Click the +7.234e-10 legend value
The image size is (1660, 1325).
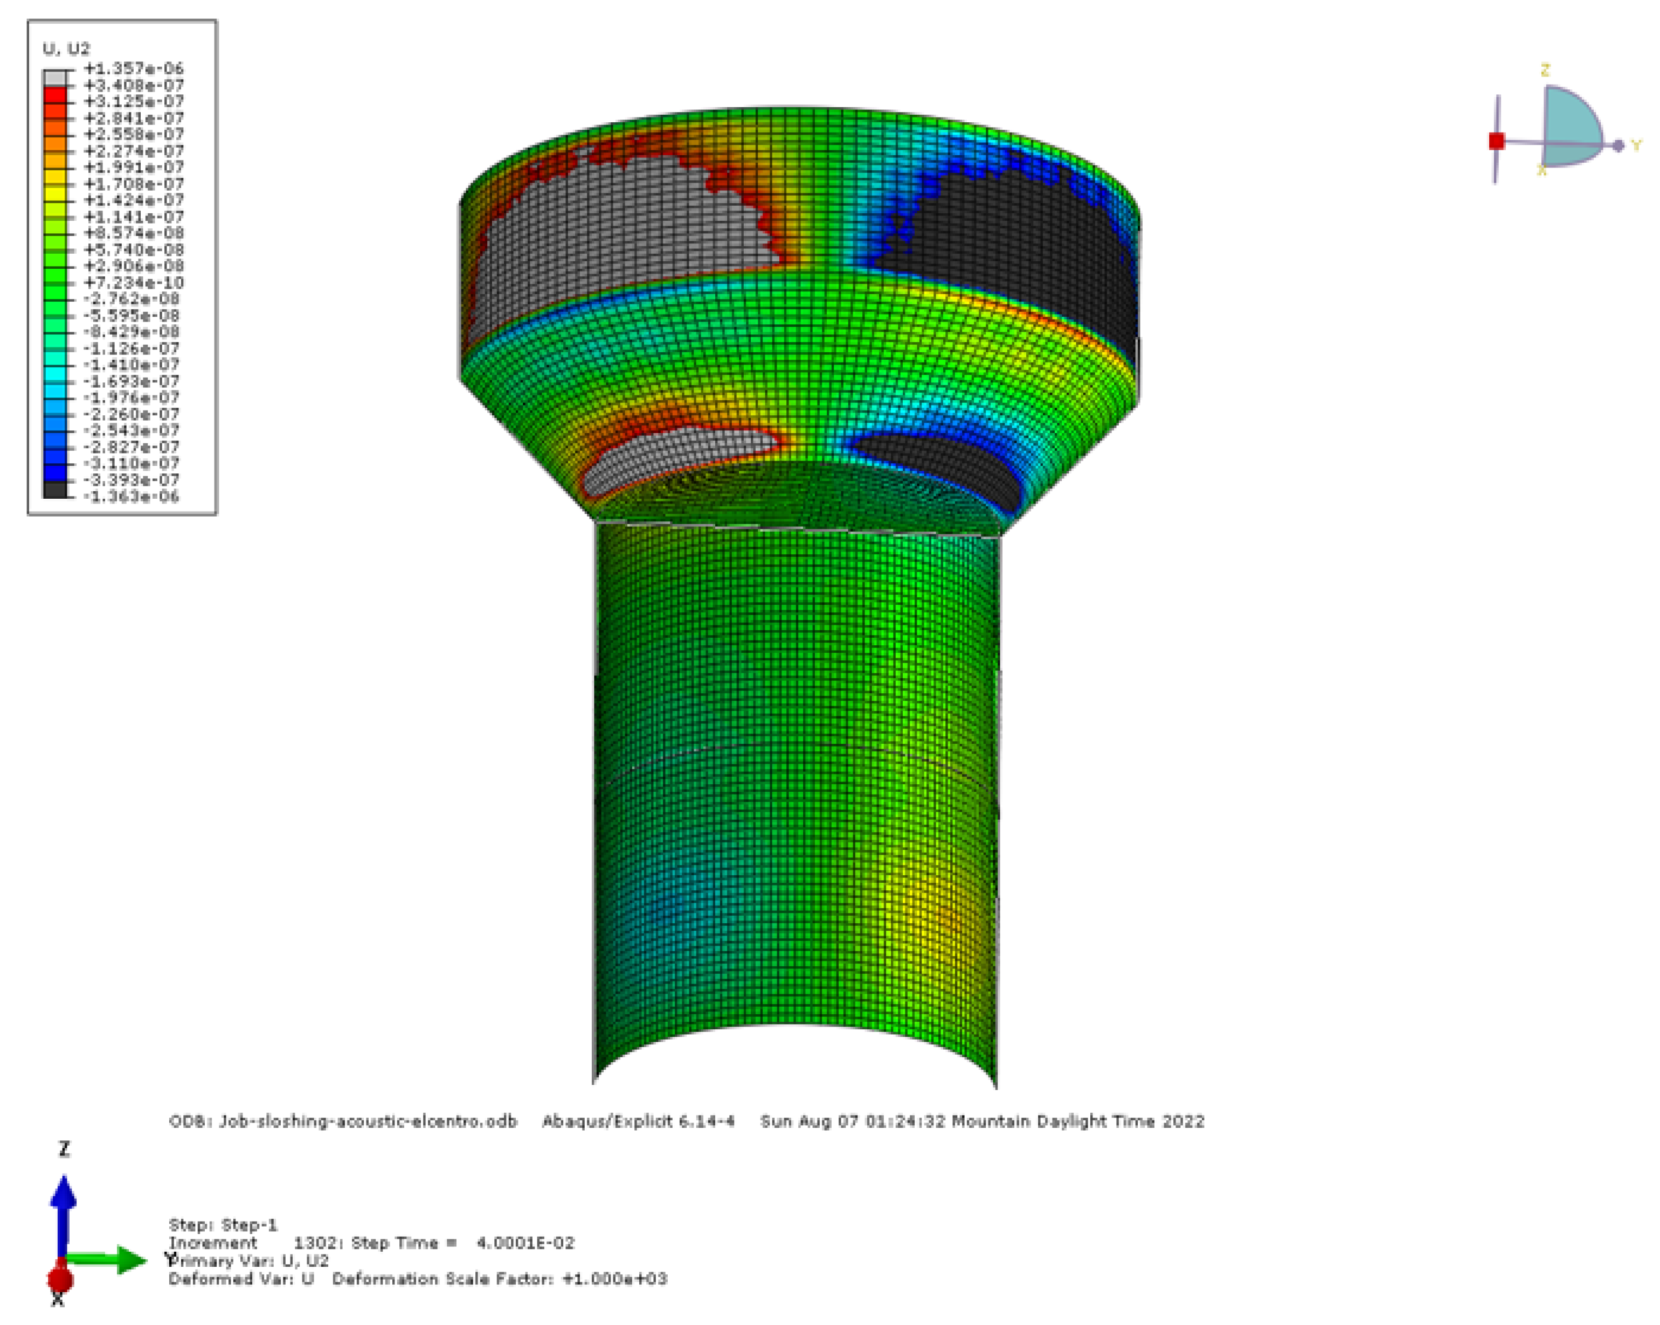(133, 282)
